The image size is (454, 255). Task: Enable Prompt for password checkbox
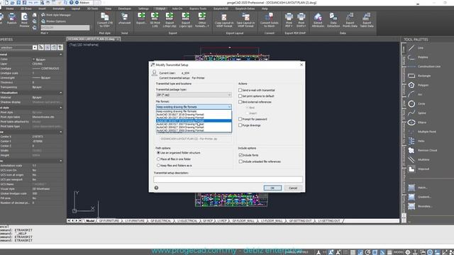coord(240,119)
